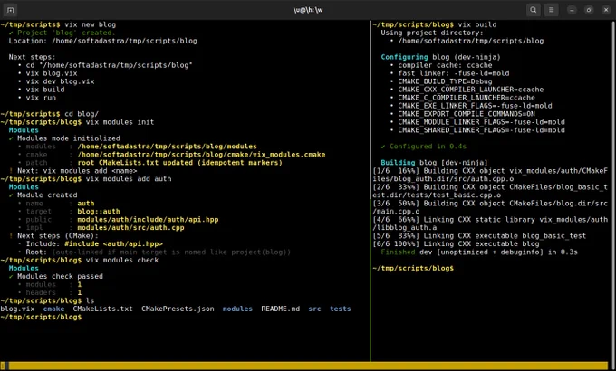Minimize the terminal window
Viewport: 616px width, 371px height.
coord(572,10)
